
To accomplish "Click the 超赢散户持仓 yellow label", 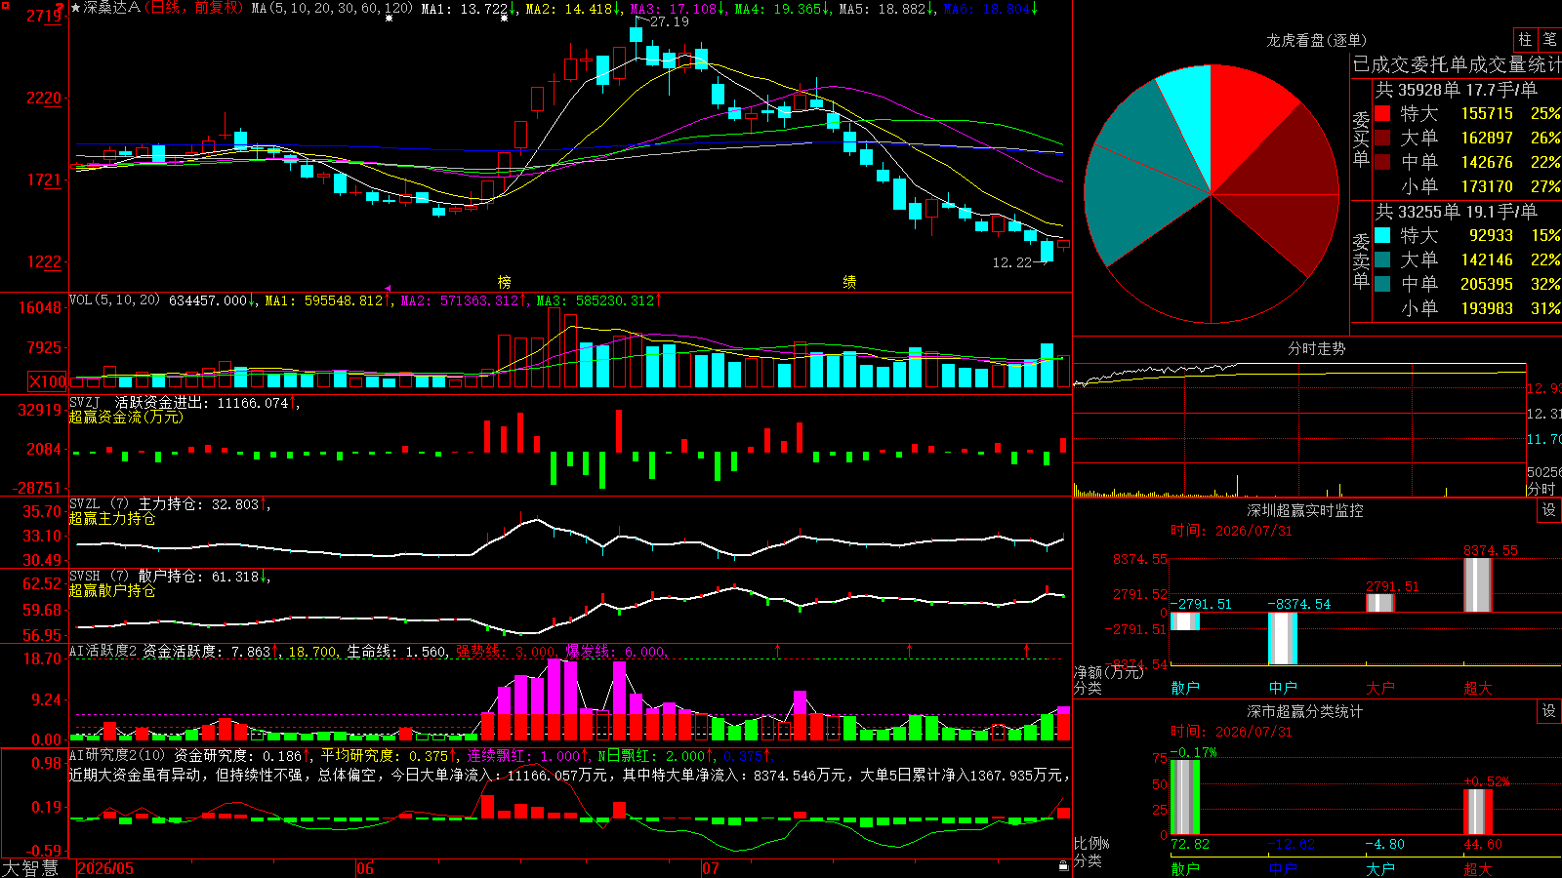I will [112, 590].
